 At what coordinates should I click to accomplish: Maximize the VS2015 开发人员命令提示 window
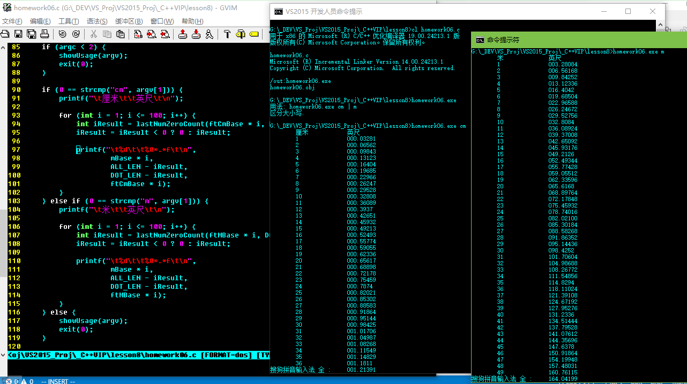tap(628, 11)
